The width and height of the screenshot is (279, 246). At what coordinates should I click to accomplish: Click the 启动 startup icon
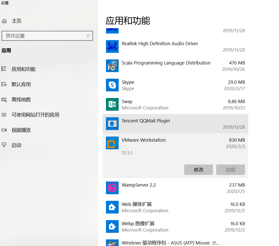point(4,145)
